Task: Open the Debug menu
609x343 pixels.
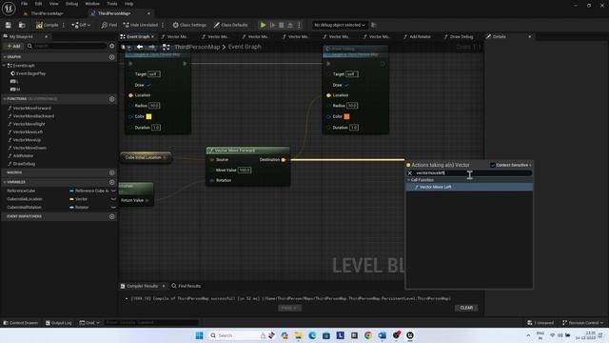Action: [x=71, y=4]
